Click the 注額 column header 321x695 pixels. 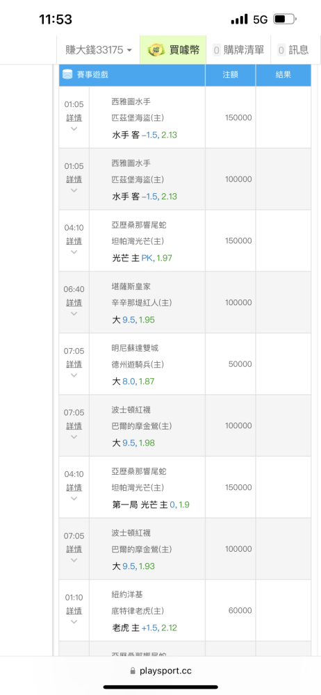(231, 75)
